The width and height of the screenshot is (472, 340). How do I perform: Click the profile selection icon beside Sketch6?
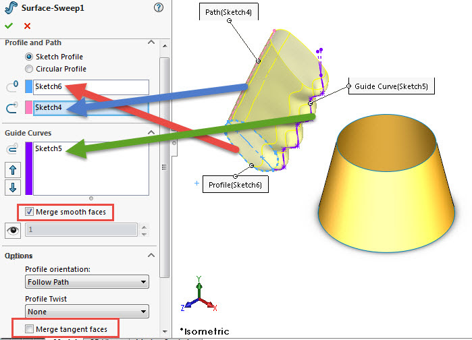[x=12, y=87]
